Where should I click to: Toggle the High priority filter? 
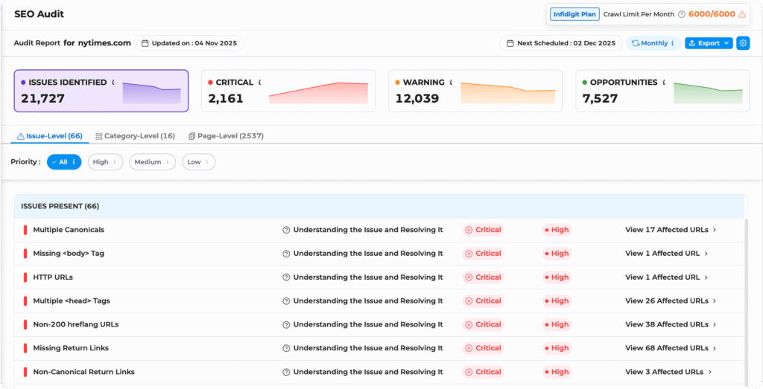(x=104, y=162)
